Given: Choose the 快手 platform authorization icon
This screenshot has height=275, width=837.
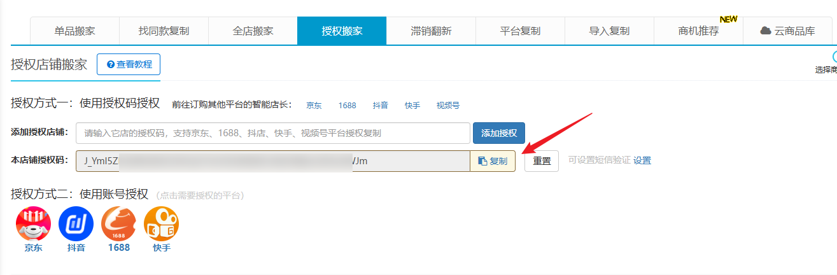Looking at the screenshot, I should click(x=161, y=223).
